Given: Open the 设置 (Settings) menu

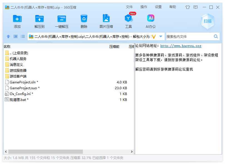Looking at the screenshot, I should [158, 7].
